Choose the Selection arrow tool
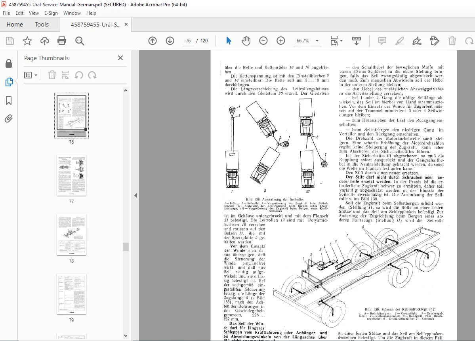475x341 pixels. [229, 40]
